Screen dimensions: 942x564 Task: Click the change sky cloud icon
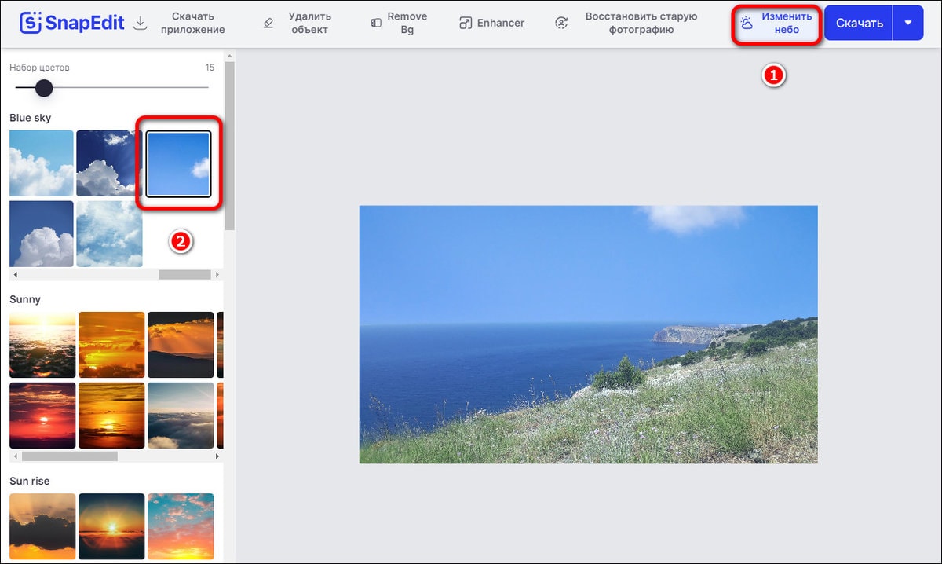coord(747,24)
